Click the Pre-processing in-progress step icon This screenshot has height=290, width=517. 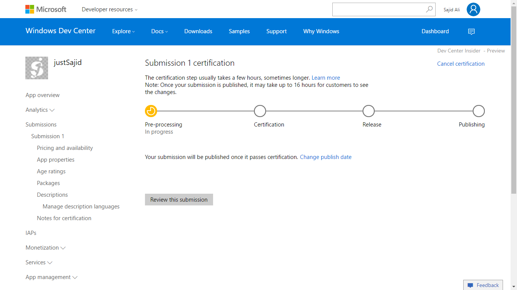(151, 111)
